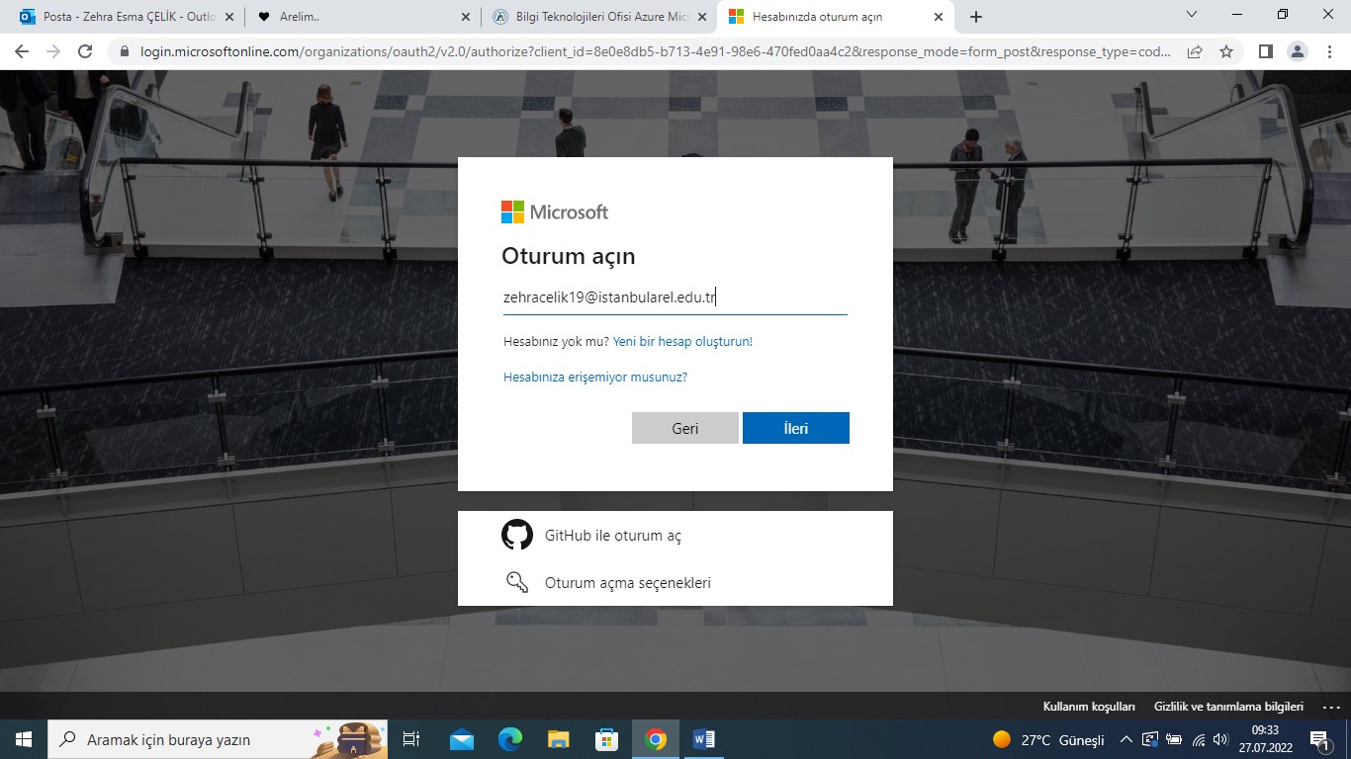Click the Microsoft logo

555,211
